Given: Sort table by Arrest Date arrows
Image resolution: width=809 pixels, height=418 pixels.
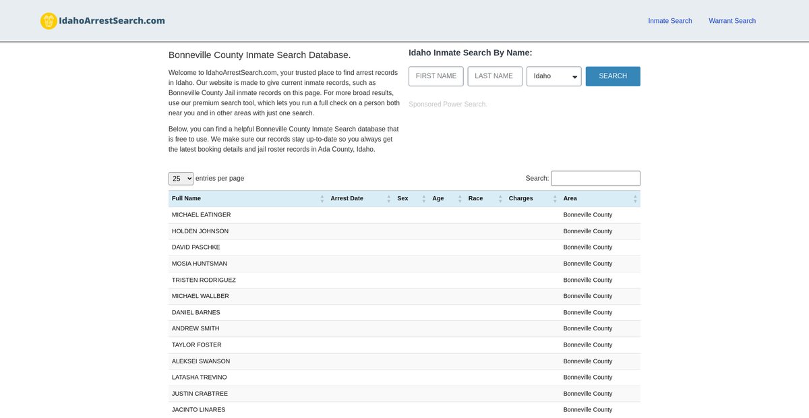Looking at the screenshot, I should [x=388, y=198].
